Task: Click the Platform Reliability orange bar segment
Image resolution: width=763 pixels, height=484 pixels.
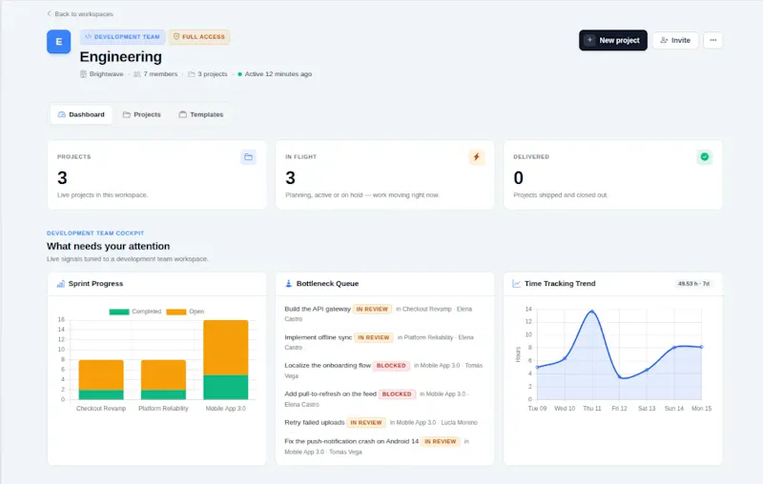Action: coord(163,375)
